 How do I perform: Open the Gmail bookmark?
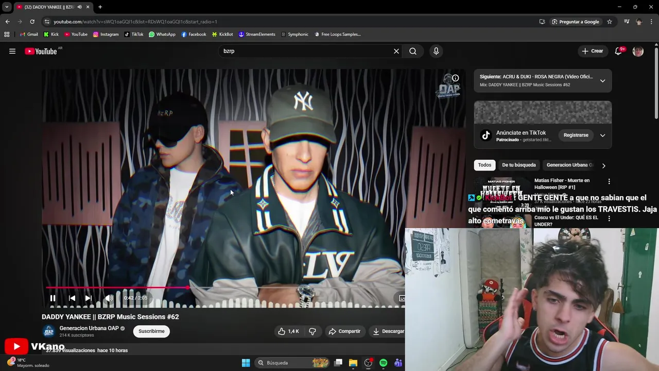pyautogui.click(x=29, y=35)
